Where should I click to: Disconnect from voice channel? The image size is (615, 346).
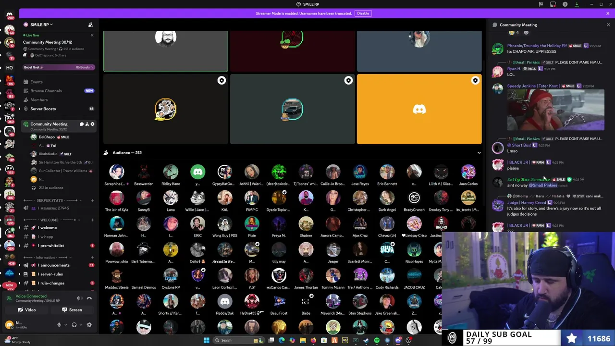point(89,298)
